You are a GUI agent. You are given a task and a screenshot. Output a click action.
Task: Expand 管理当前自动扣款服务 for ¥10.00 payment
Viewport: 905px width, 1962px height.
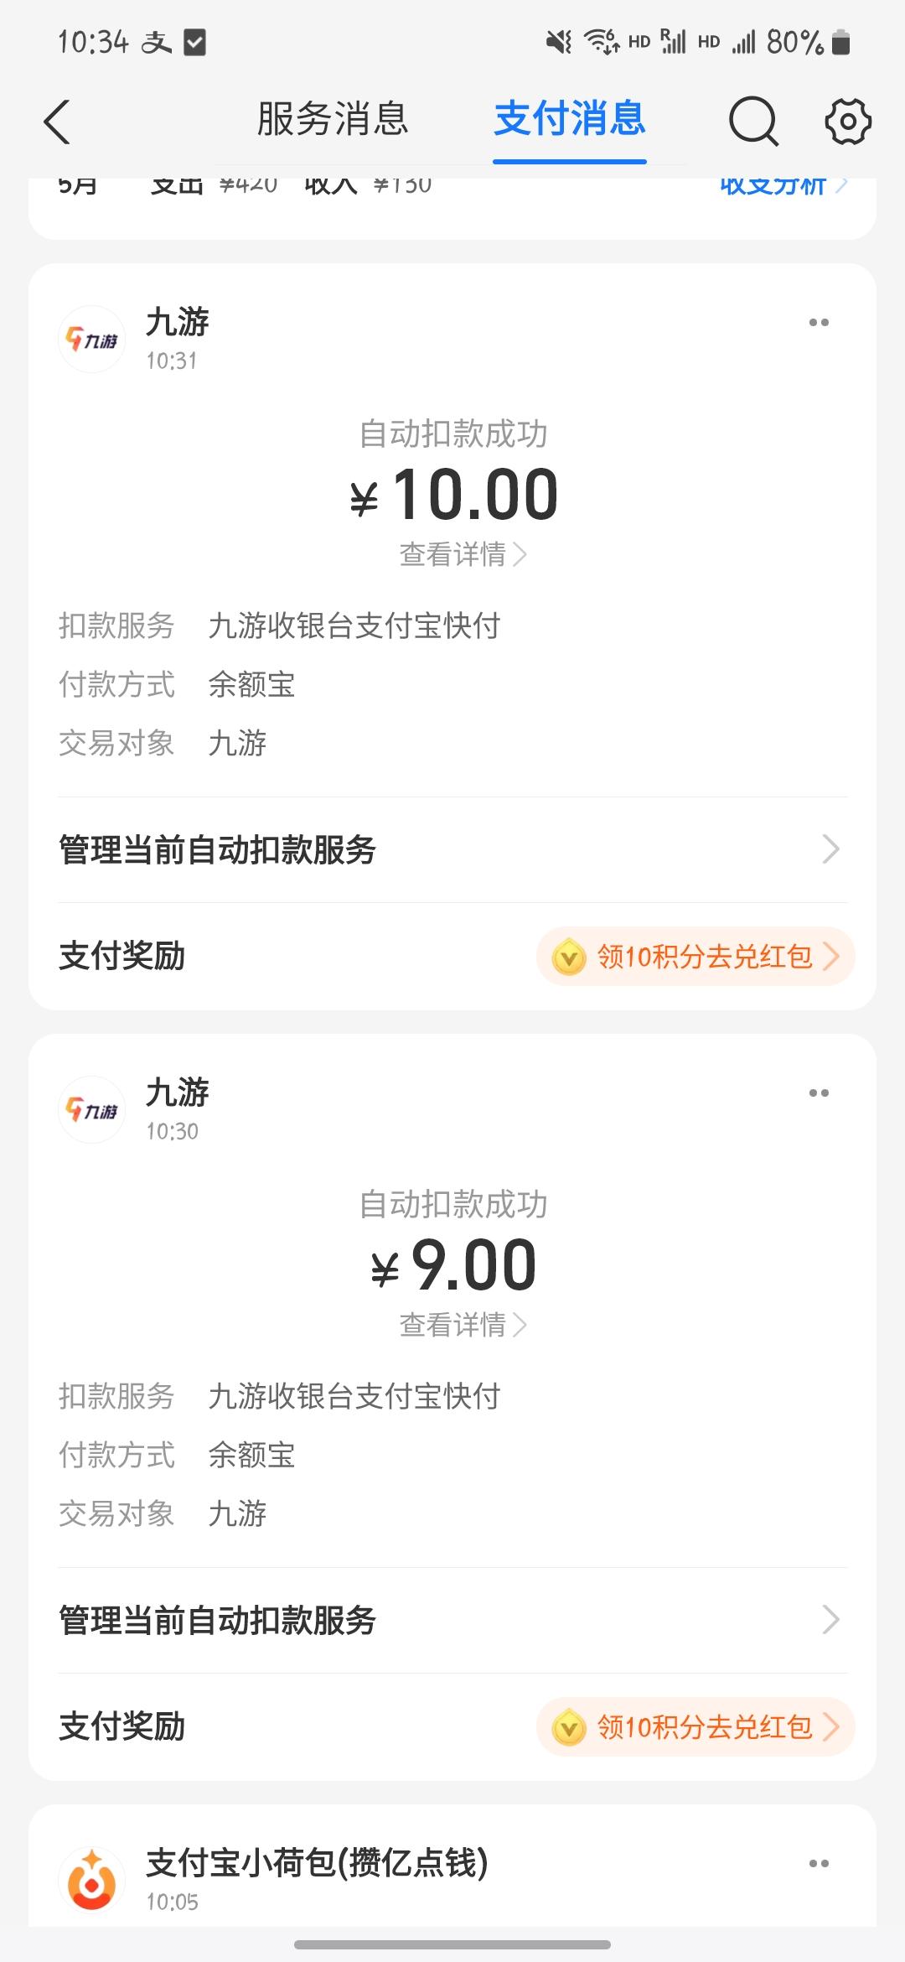452,849
